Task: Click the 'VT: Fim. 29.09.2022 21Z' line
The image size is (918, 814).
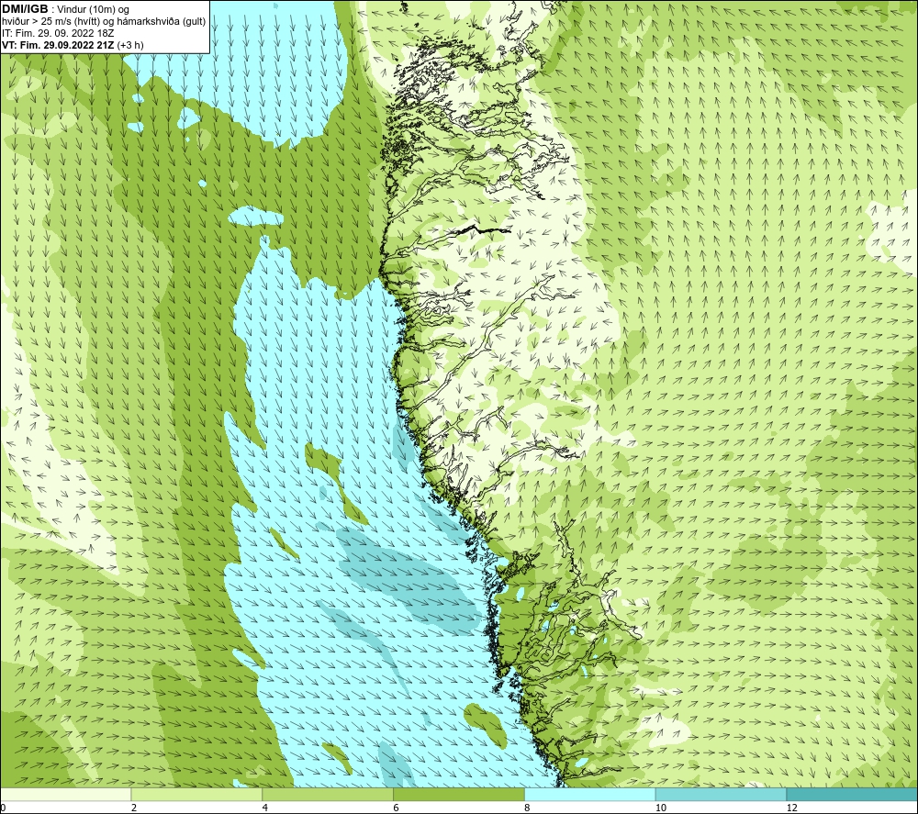Action: pyautogui.click(x=59, y=45)
